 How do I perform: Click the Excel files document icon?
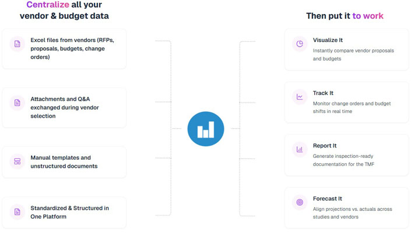coord(17,44)
